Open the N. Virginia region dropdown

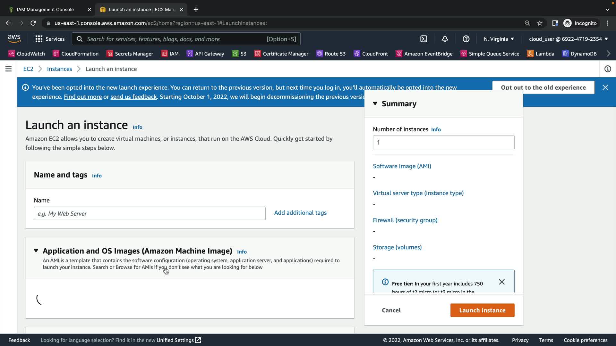tap(499, 39)
